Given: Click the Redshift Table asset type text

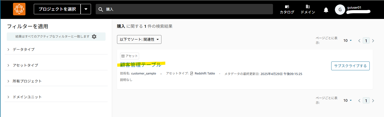Looking at the screenshot, I should click(205, 73).
